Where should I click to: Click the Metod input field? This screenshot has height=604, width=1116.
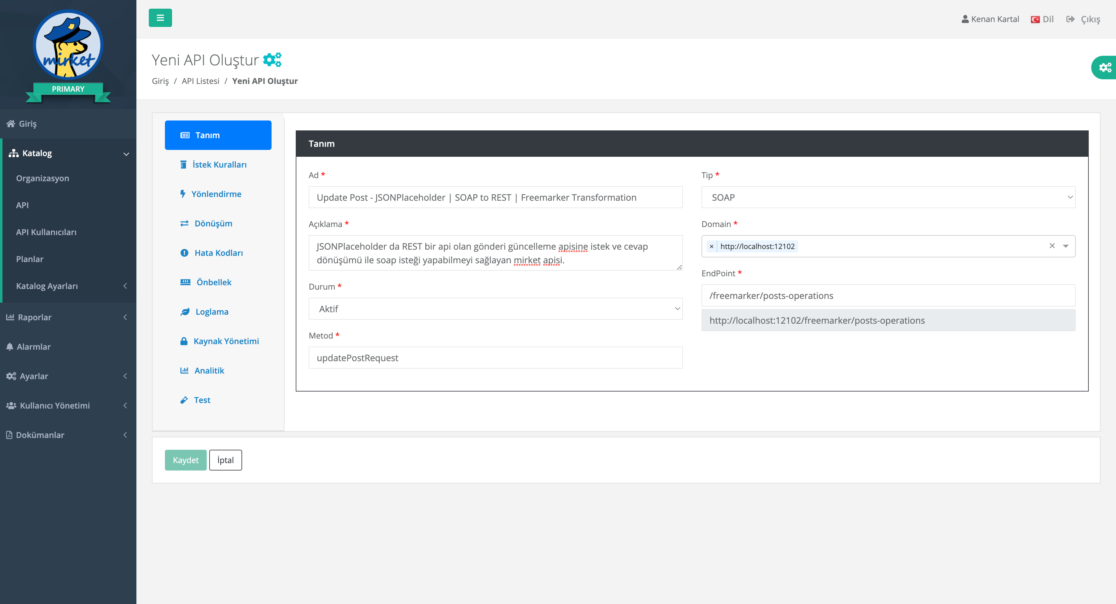[495, 358]
